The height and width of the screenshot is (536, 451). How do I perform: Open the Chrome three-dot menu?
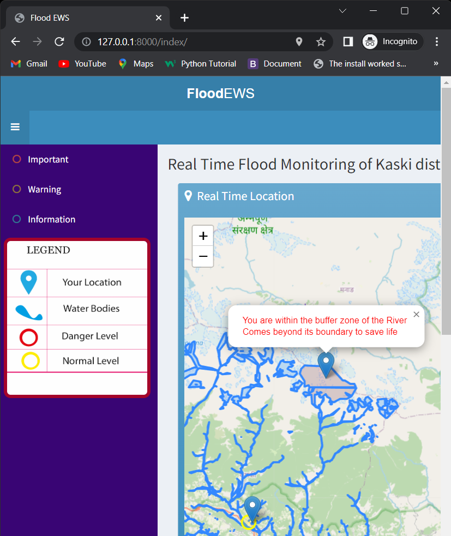point(437,41)
